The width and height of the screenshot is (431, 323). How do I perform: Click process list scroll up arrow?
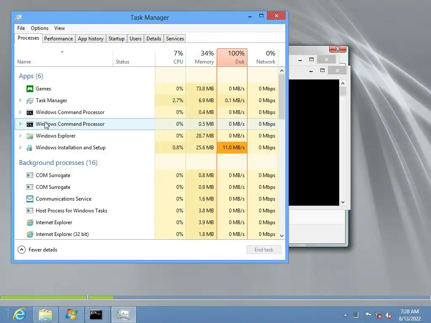282,71
